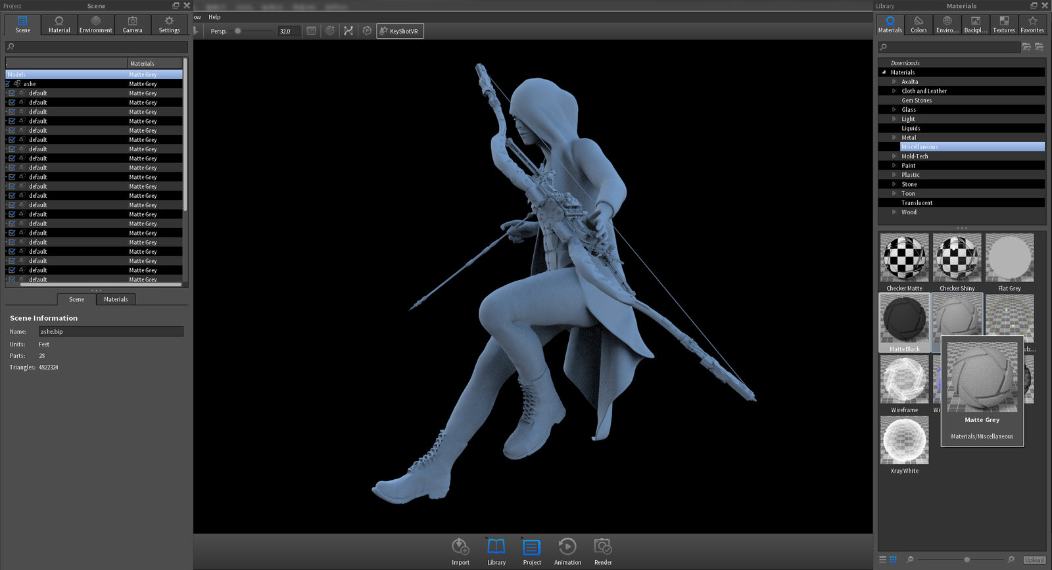
Task: Click the KeyShotVR button
Action: (x=400, y=31)
